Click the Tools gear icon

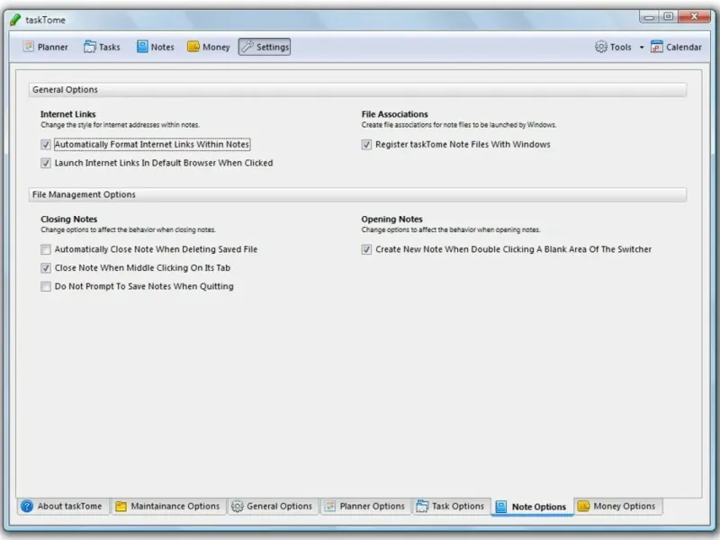[x=601, y=47]
